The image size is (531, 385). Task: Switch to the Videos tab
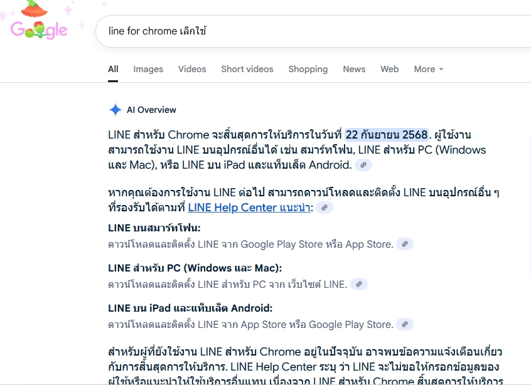pyautogui.click(x=192, y=69)
